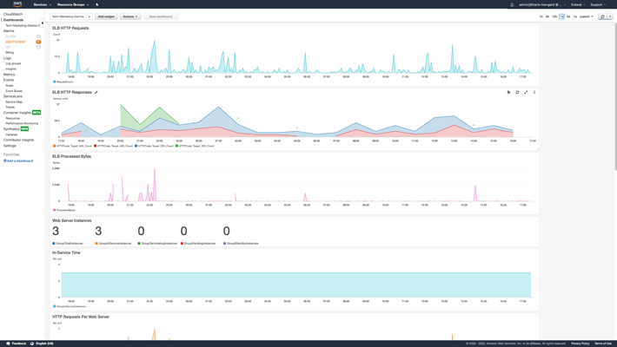Image resolution: width=617 pixels, height=347 pixels.
Task: Open the notifications bell
Action: (x=512, y=4)
